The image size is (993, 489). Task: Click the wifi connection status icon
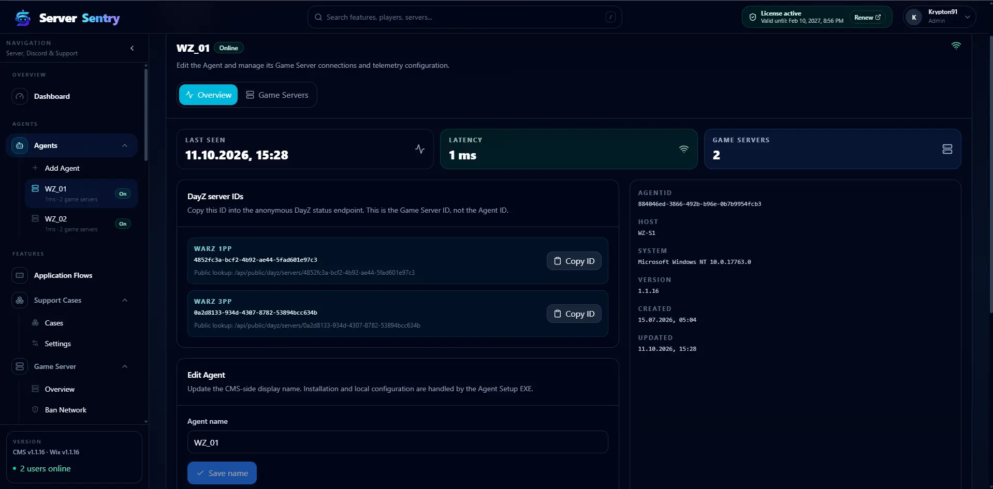[956, 46]
